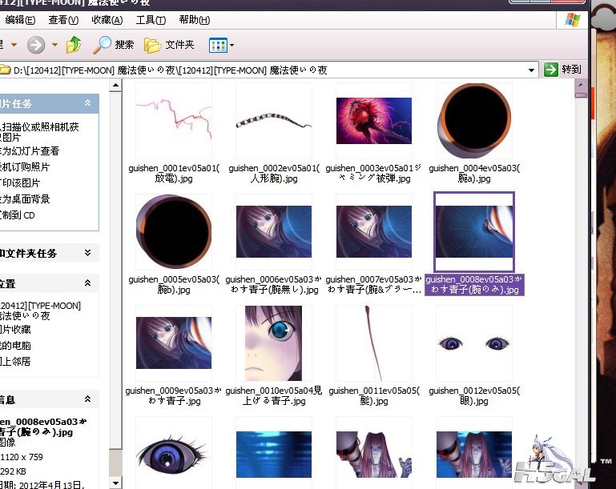Select thumbnail guishen_0009ev05a03 青子.jpg
The height and width of the screenshot is (489, 616).
[x=174, y=343]
